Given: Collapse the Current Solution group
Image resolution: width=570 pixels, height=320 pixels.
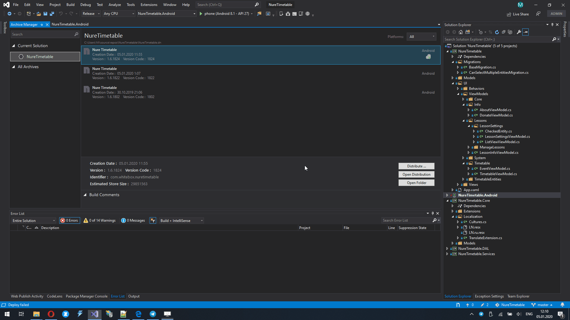Looking at the screenshot, I should click(13, 46).
